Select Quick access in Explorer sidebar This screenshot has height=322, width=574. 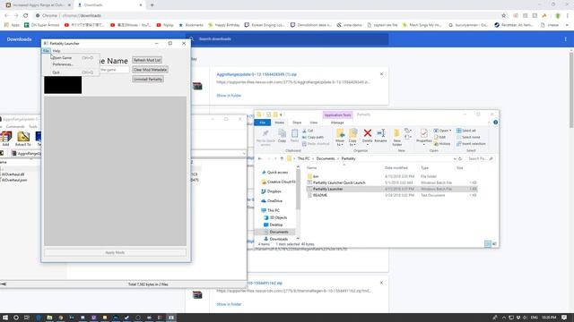click(x=275, y=173)
